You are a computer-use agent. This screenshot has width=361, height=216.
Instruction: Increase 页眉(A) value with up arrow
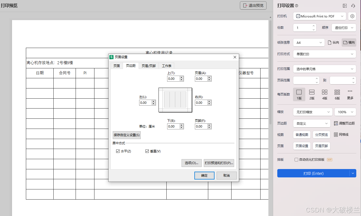209,77
